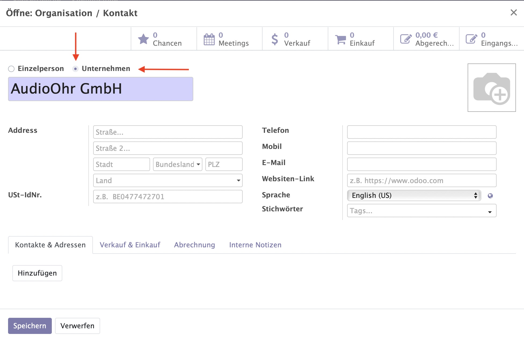Screen dimensions: 524x342
Task: Switch to the Abrechnung tab
Action: (x=195, y=245)
